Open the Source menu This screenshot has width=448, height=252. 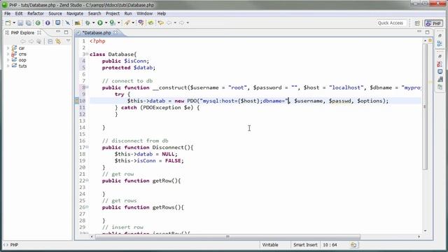[55, 13]
